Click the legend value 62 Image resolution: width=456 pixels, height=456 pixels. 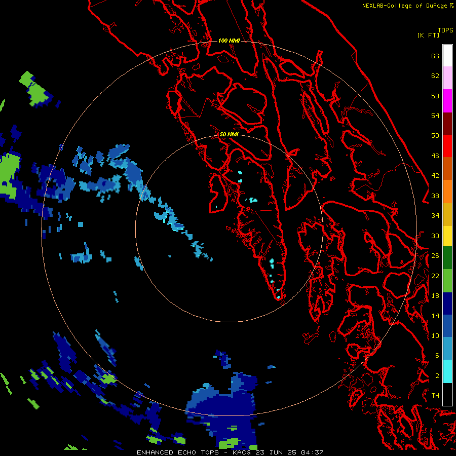coord(435,76)
